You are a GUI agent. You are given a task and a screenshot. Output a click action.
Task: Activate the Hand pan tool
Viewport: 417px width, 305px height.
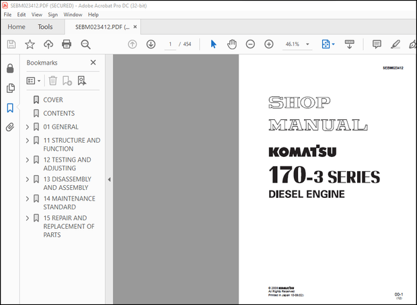232,44
